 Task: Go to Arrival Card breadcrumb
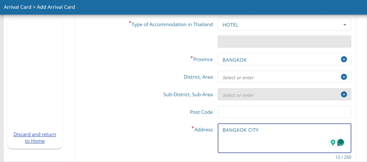point(18,7)
